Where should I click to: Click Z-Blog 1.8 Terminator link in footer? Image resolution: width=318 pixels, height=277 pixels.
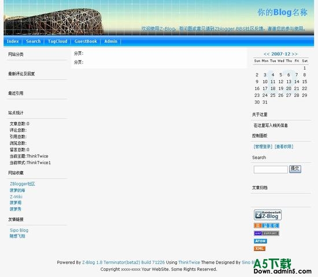[123, 263]
